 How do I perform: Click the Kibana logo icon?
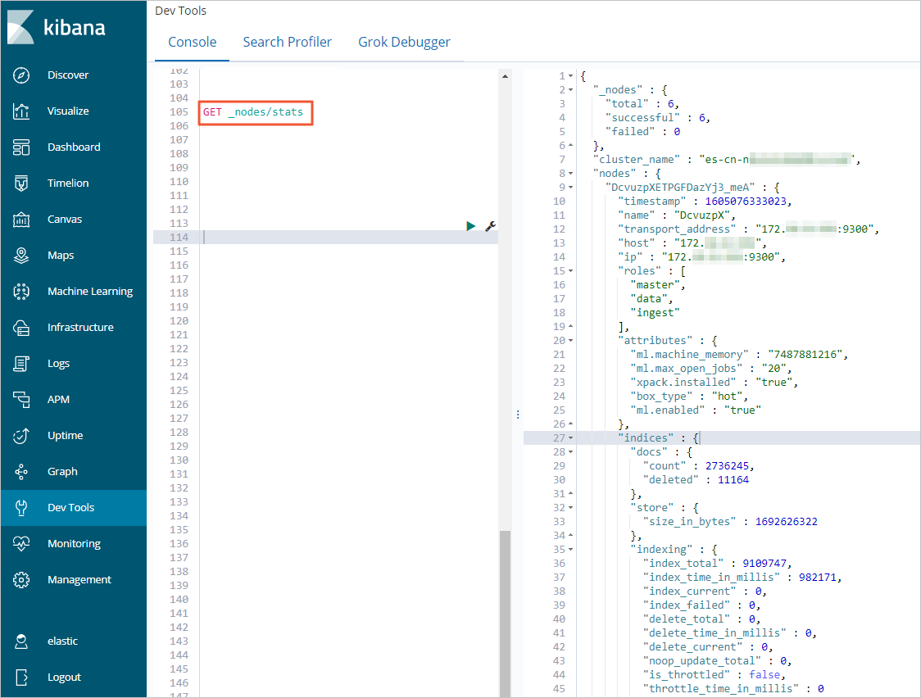pyautogui.click(x=20, y=27)
